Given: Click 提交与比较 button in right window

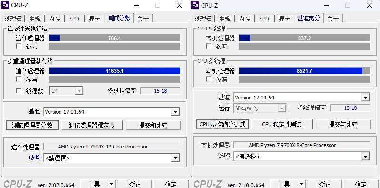Looking at the screenshot, I should 343,124.
